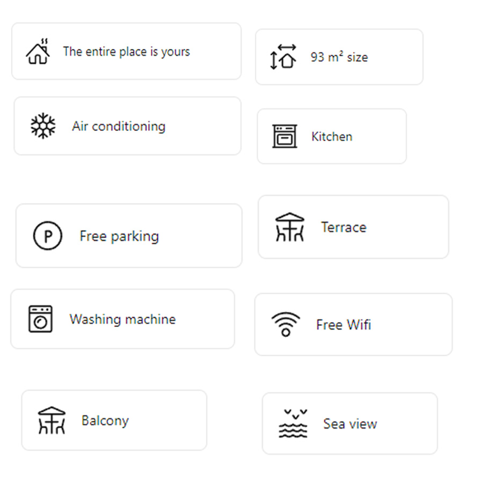
Task: Click the house icon for entire place
Action: pos(38,52)
